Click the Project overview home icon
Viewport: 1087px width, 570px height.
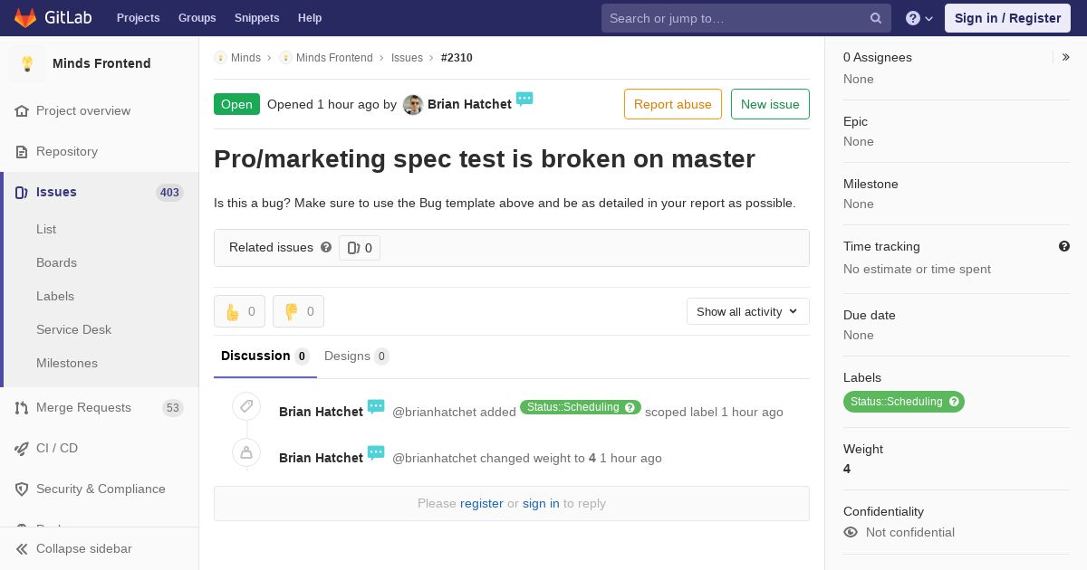pos(22,110)
